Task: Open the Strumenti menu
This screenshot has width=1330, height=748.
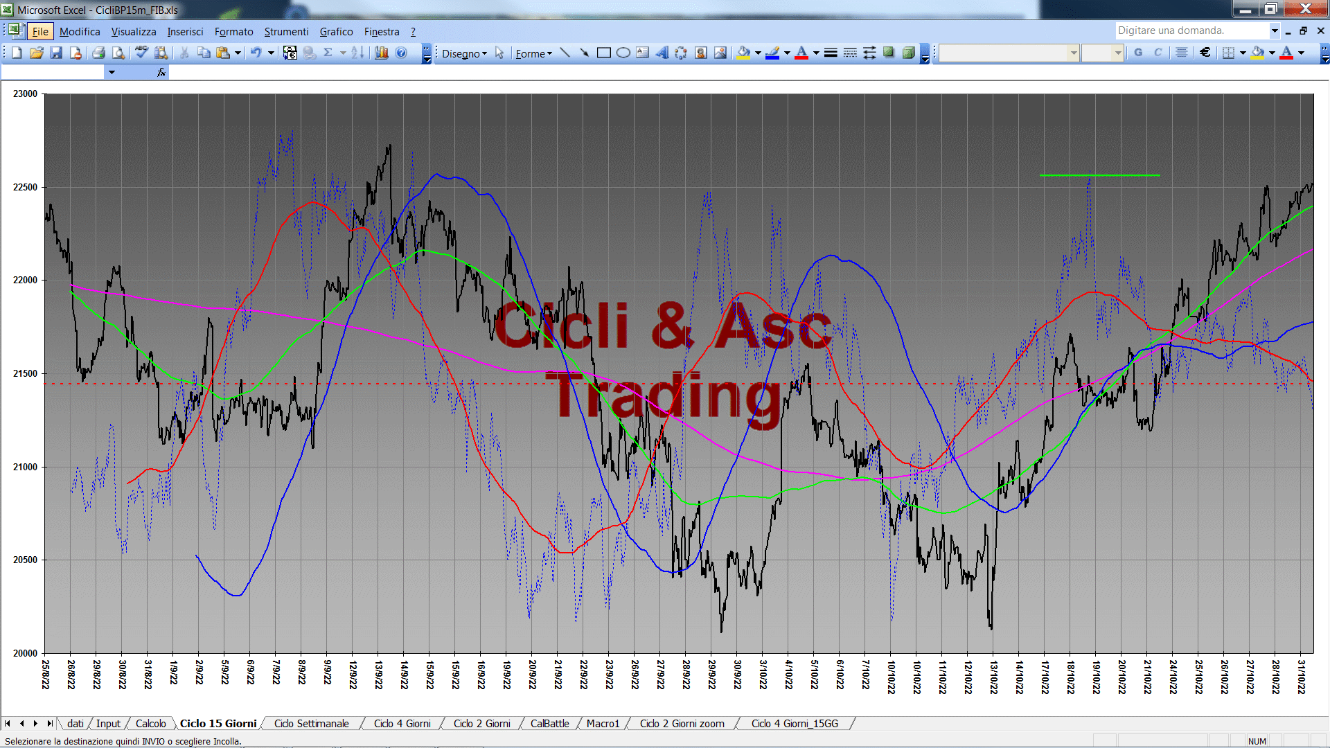Action: click(286, 31)
